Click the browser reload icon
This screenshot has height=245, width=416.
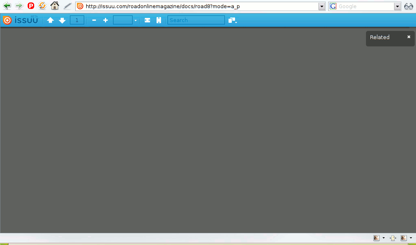(x=42, y=6)
